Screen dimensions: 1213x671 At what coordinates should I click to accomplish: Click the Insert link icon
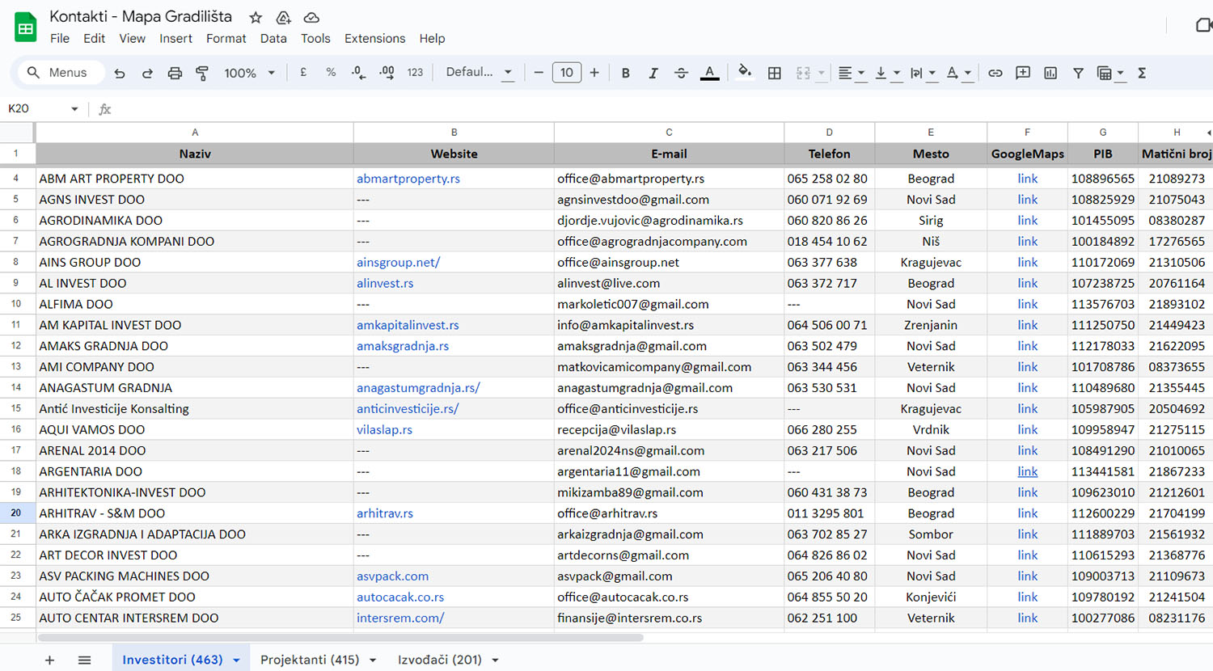[x=995, y=73]
